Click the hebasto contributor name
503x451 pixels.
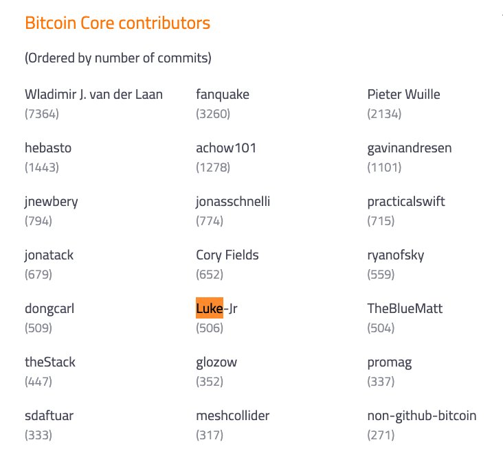48,148
